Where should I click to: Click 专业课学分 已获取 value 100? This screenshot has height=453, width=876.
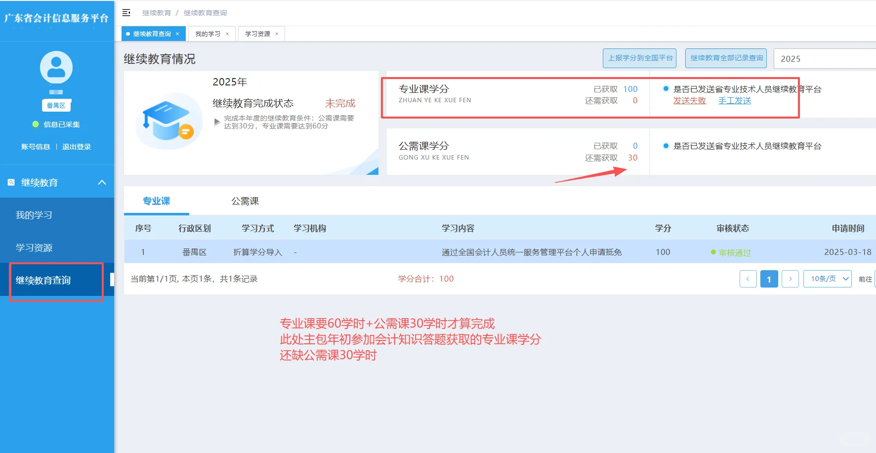pyautogui.click(x=630, y=89)
